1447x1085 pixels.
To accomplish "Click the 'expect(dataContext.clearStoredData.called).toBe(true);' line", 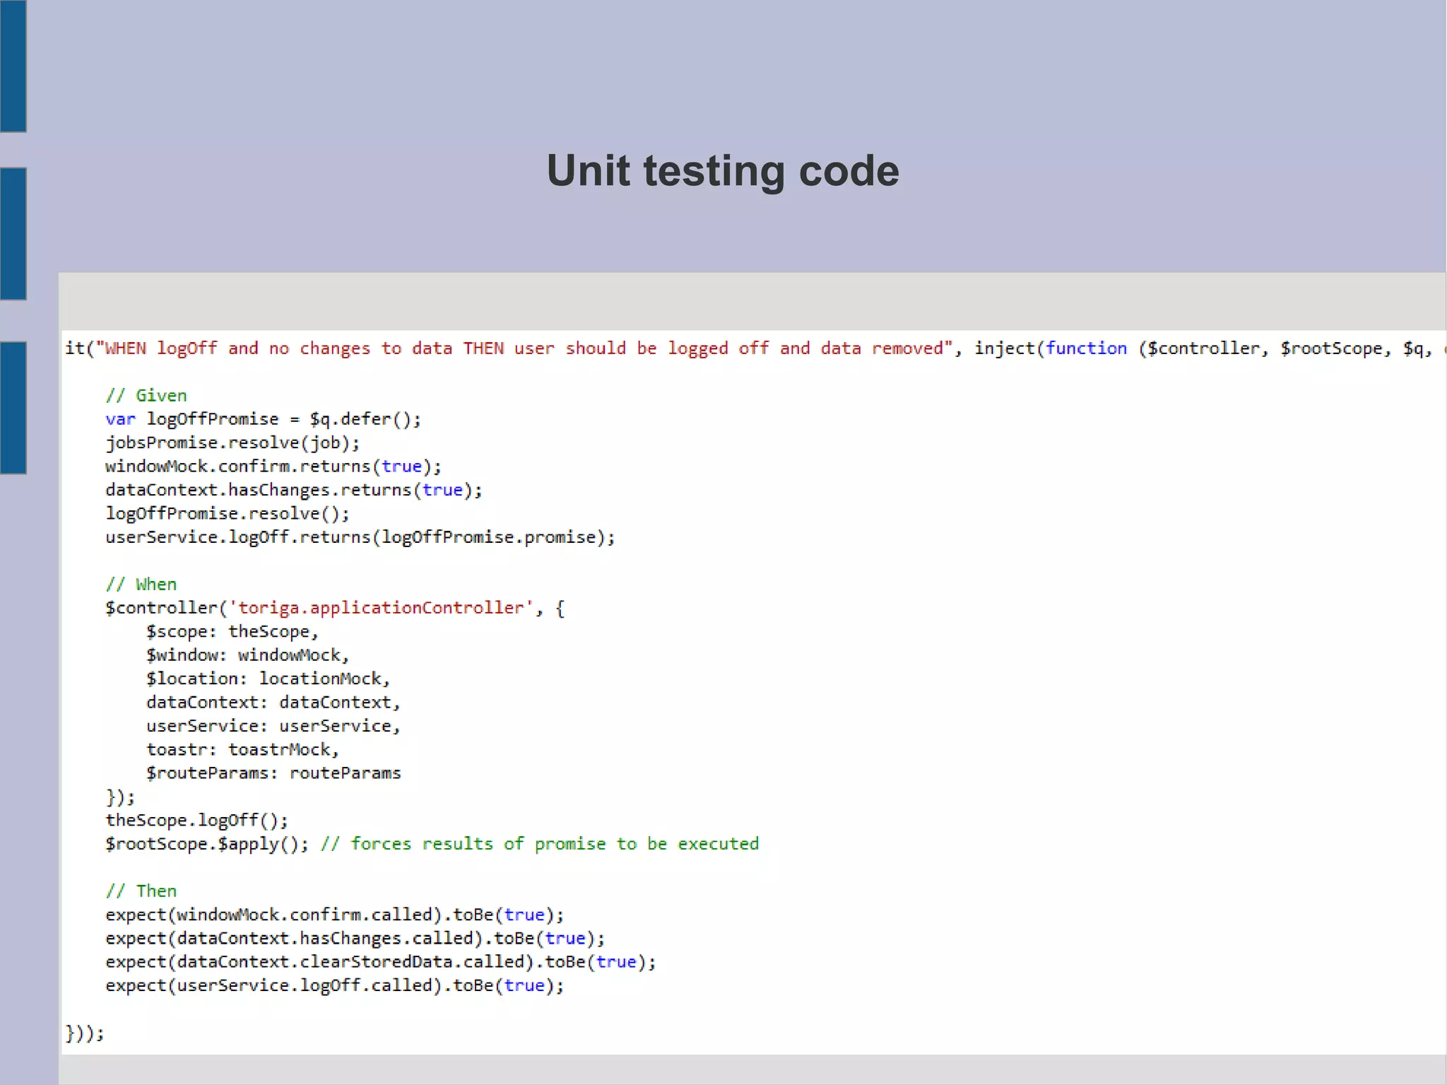I will (381, 962).
